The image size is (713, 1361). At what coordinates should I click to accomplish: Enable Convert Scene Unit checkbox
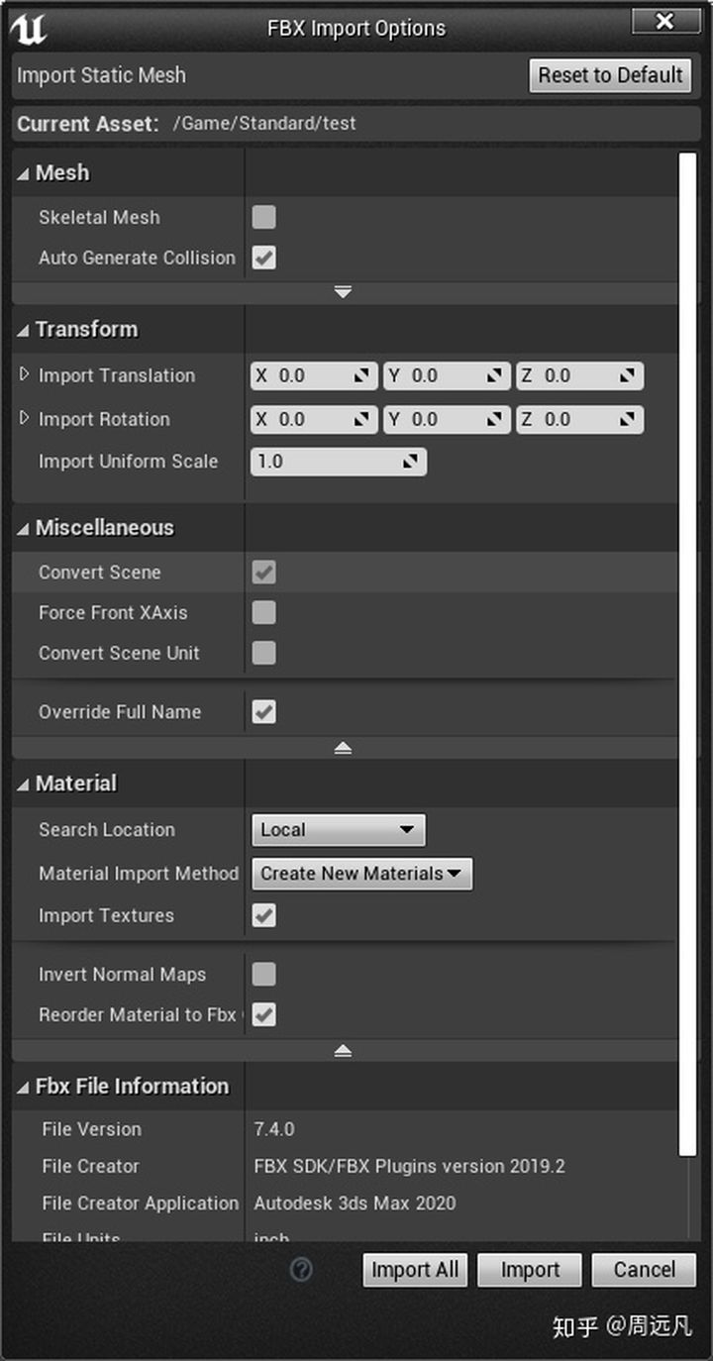tap(264, 653)
